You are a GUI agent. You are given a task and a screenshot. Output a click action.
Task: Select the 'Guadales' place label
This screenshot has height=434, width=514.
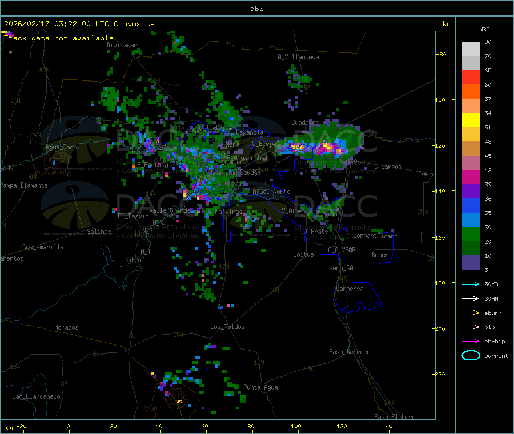[x=305, y=123]
